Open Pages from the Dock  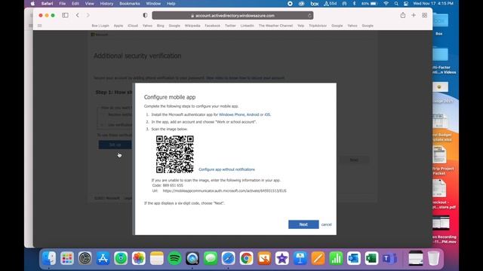tap(318, 258)
